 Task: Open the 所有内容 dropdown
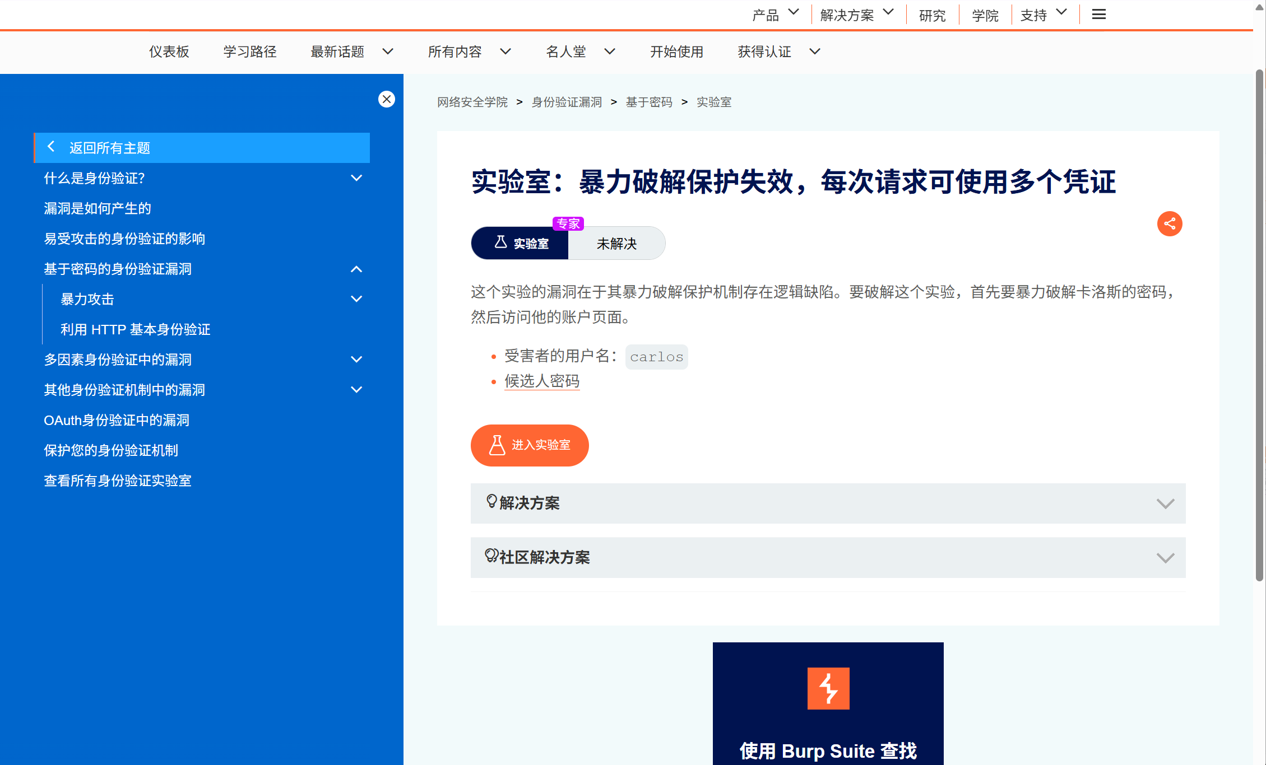[470, 52]
